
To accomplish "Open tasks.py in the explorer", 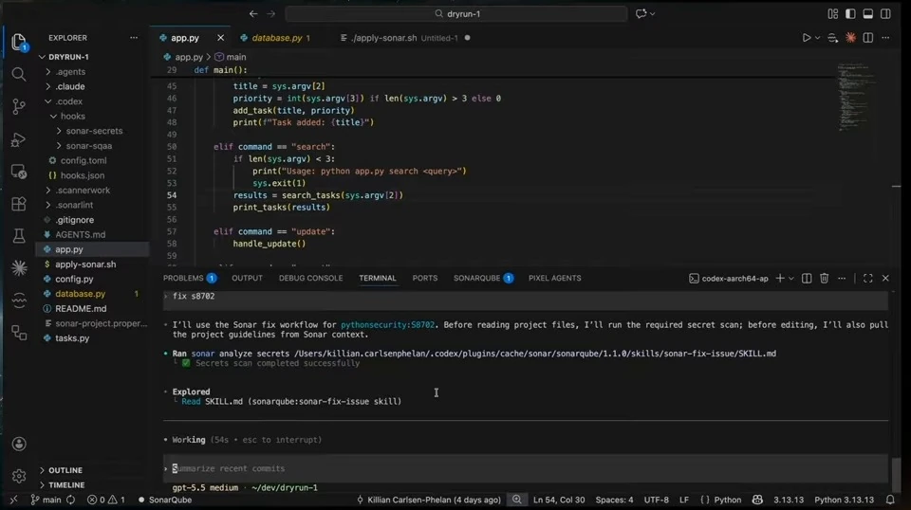I will (x=72, y=338).
